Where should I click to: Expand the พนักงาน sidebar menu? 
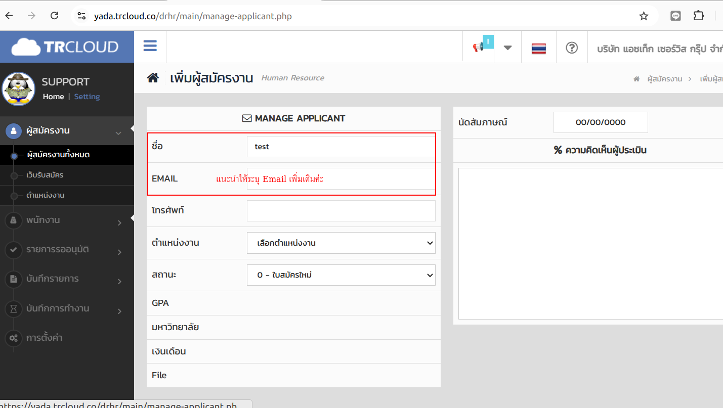tap(67, 220)
